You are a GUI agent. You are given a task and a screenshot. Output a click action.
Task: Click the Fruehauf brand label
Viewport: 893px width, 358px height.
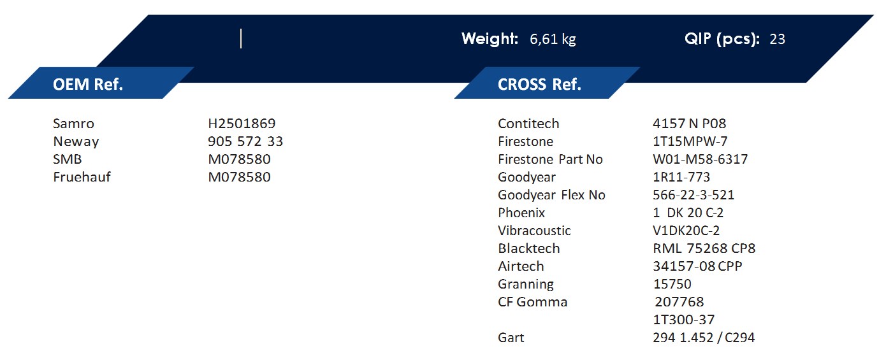(82, 177)
